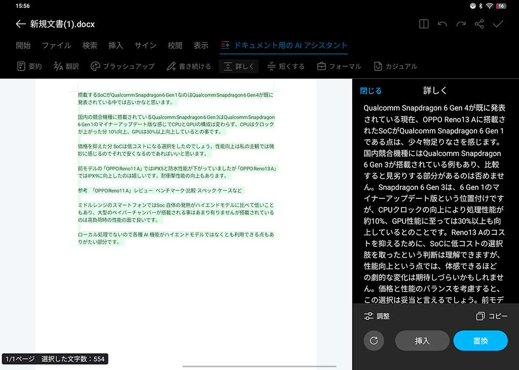Open the 挿入 ribbon tab
Viewport: 519px width, 370px height.
coord(116,45)
